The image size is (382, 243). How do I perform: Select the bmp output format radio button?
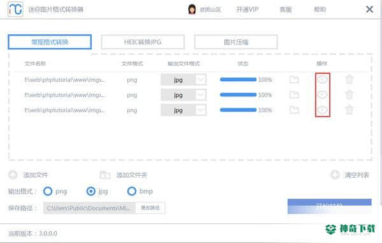[132, 192]
